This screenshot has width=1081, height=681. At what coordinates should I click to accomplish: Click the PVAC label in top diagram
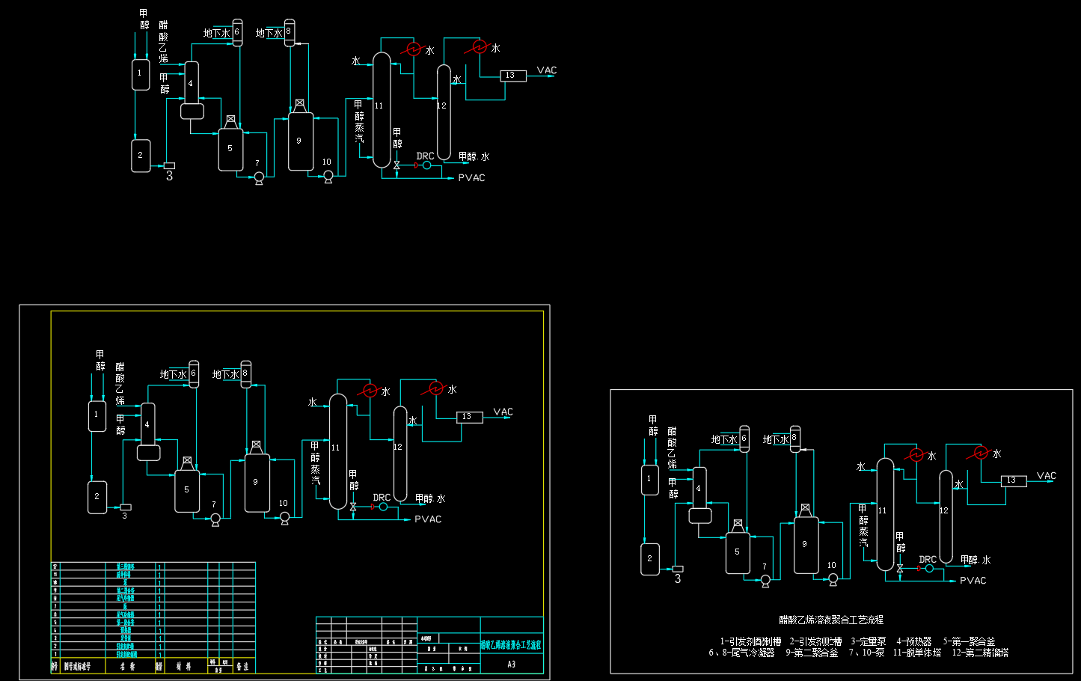click(x=471, y=178)
